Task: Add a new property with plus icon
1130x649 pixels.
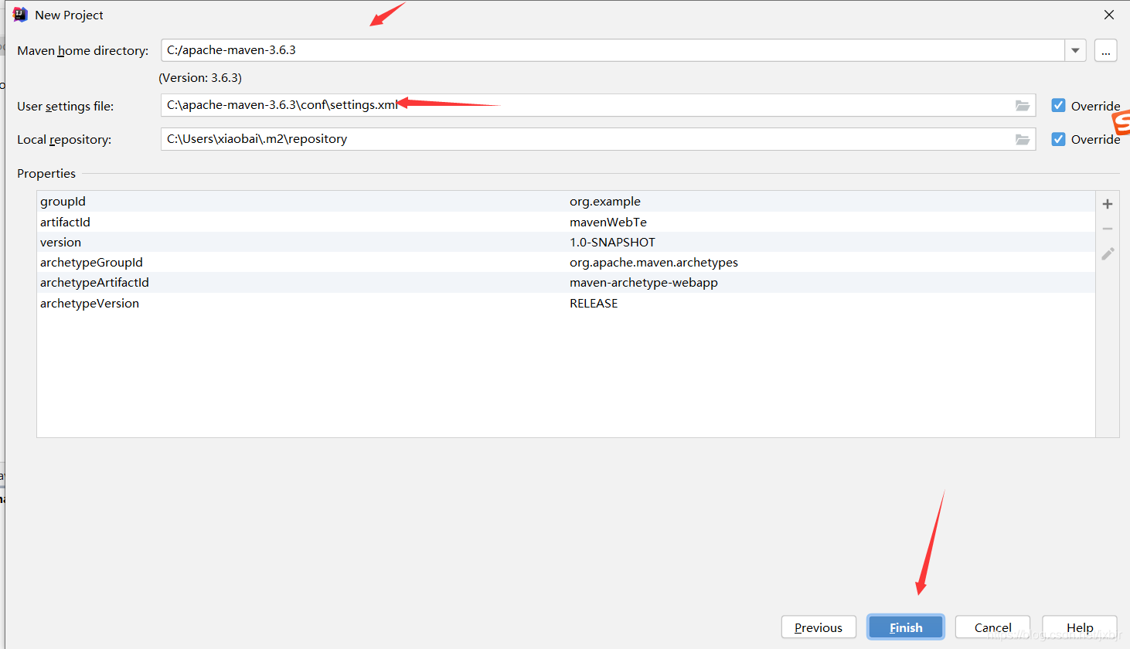Action: (x=1108, y=204)
